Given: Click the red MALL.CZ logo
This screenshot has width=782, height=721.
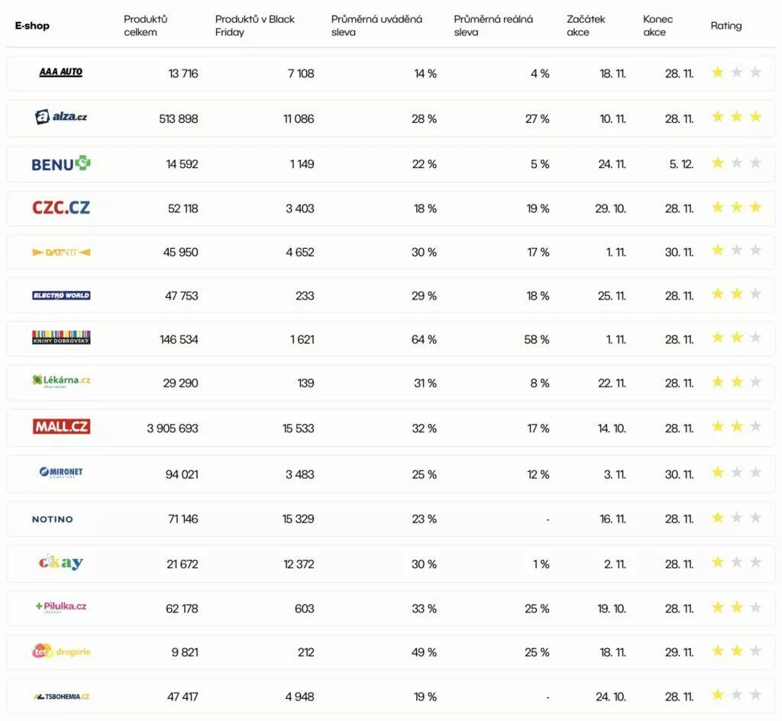Looking at the screenshot, I should pyautogui.click(x=61, y=427).
